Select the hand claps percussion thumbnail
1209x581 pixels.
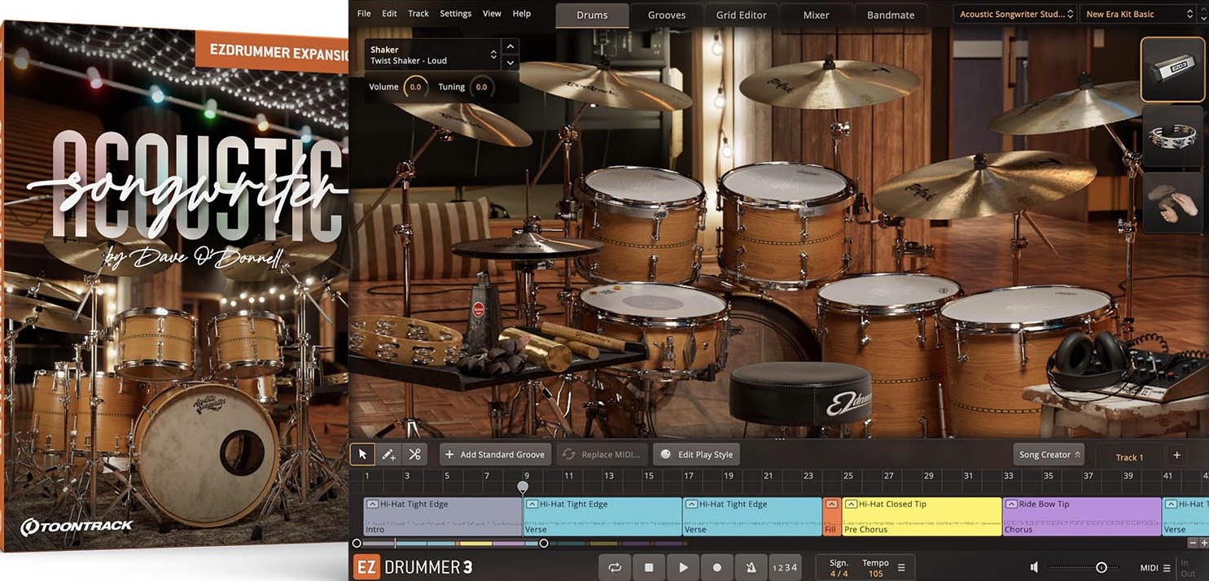1172,203
